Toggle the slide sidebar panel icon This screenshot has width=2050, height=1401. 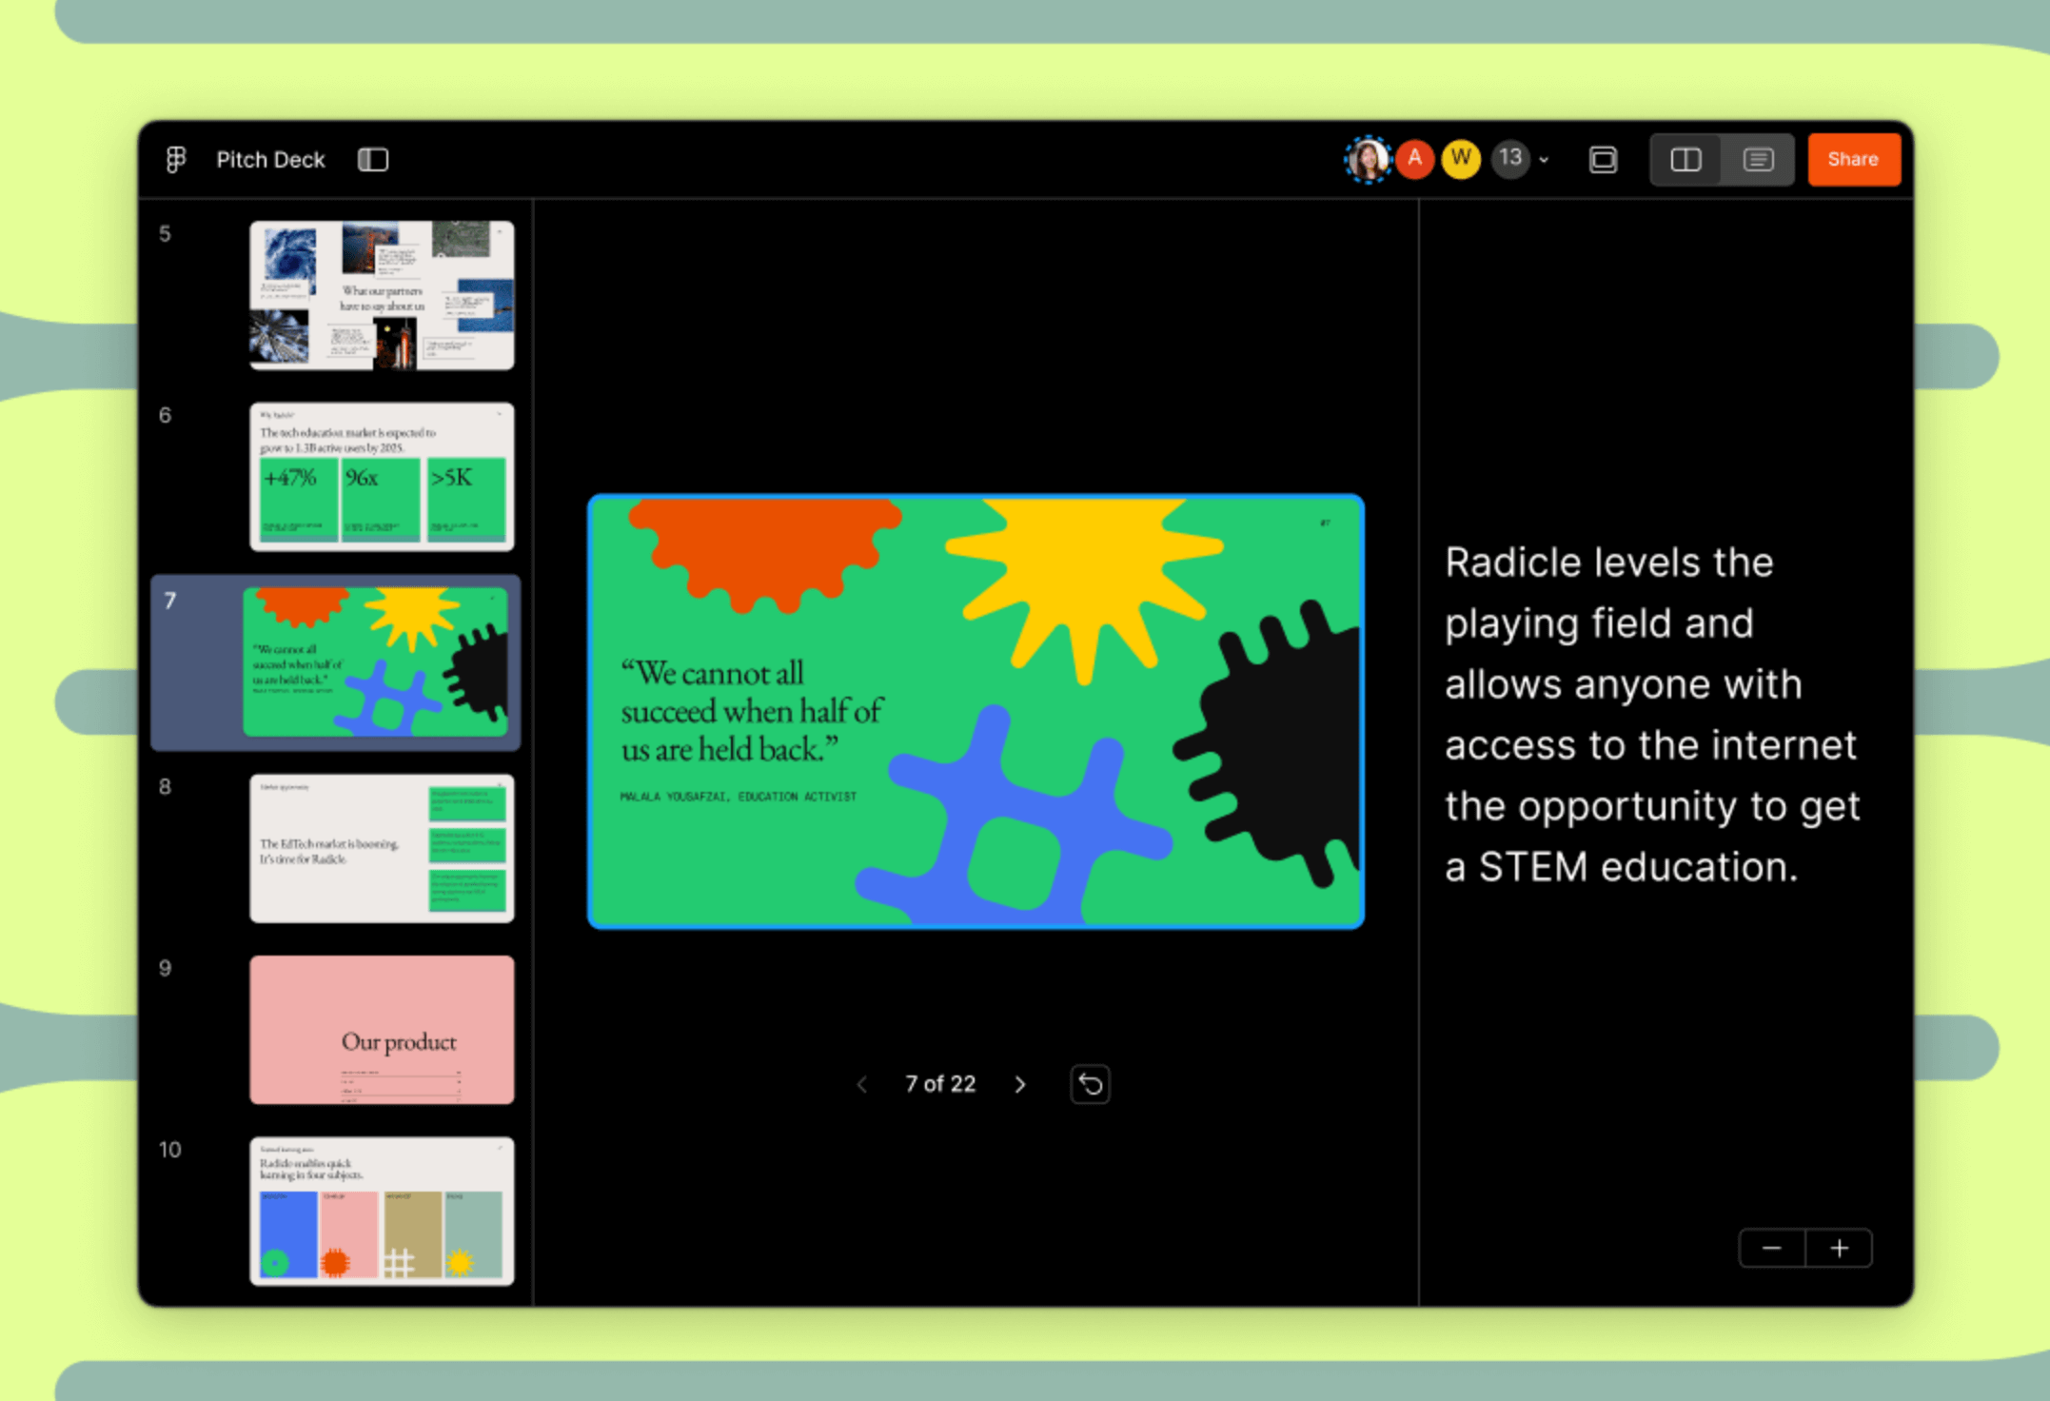[373, 159]
